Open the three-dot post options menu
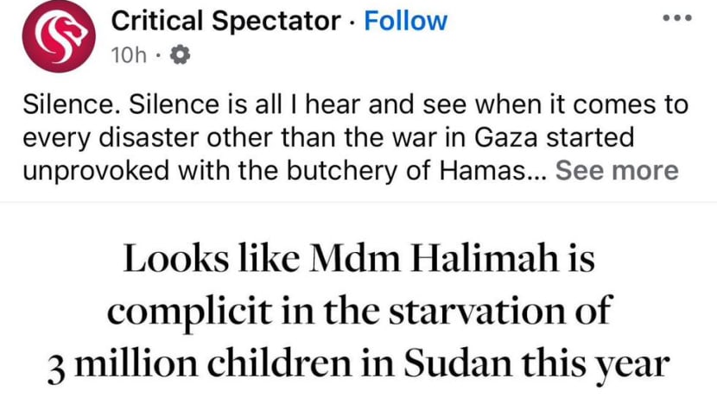 (x=677, y=18)
